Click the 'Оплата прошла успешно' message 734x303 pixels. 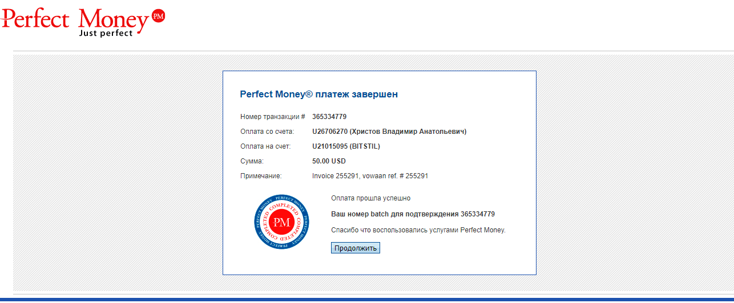[370, 198]
